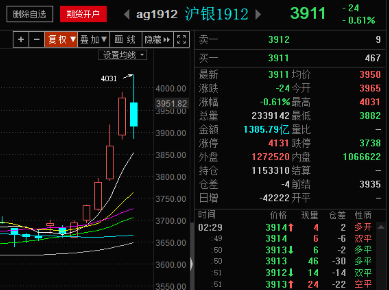Click the 持仓 value 1153310
This screenshot has height=290, width=389.
(270, 170)
